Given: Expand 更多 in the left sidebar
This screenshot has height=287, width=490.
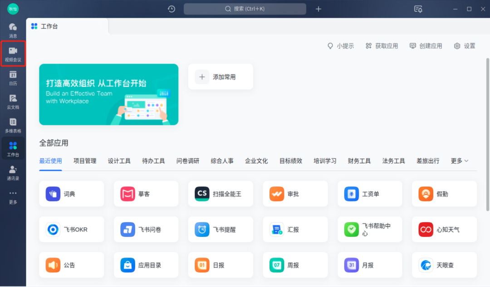Looking at the screenshot, I should pos(13,196).
